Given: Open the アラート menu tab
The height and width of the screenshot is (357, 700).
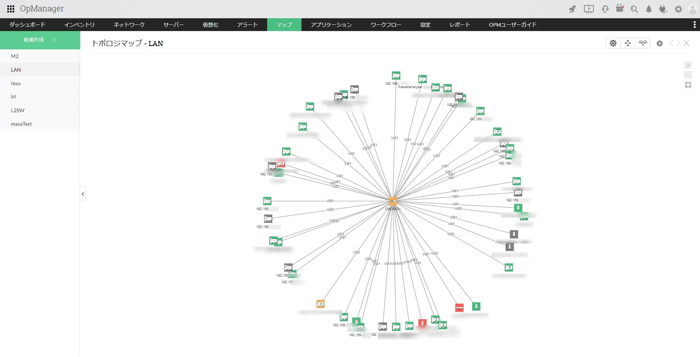Looking at the screenshot, I should 247,24.
